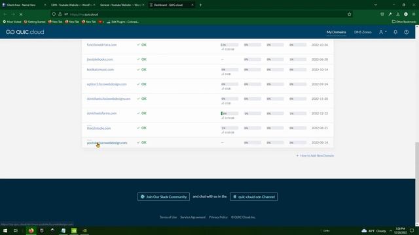The width and height of the screenshot is (419, 235).
Task: Click first usage bar in 2022-10-26 row
Action: click(x=230, y=45)
